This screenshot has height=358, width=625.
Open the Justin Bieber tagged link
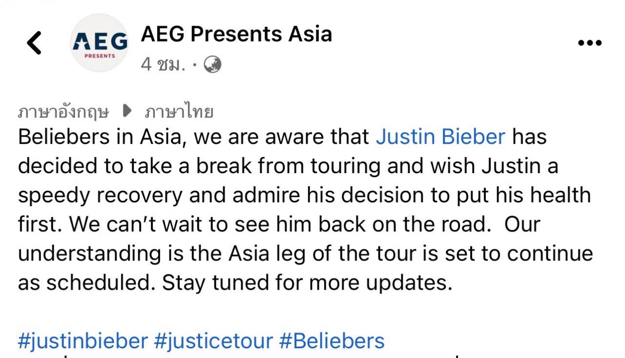pos(440,138)
